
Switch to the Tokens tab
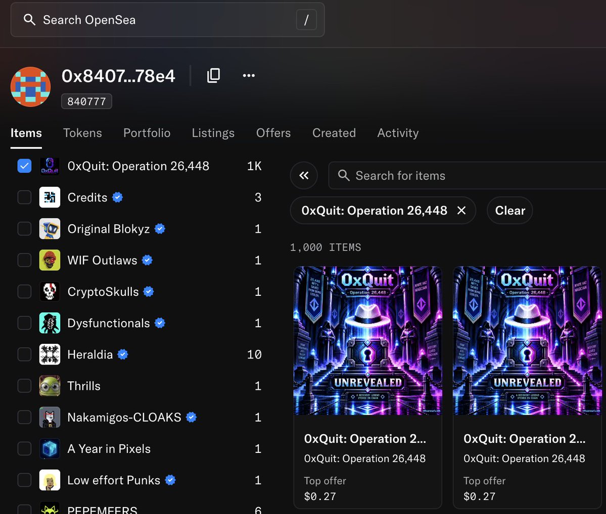(x=82, y=133)
